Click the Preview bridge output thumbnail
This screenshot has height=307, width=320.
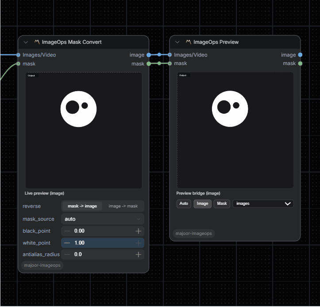pos(235,130)
